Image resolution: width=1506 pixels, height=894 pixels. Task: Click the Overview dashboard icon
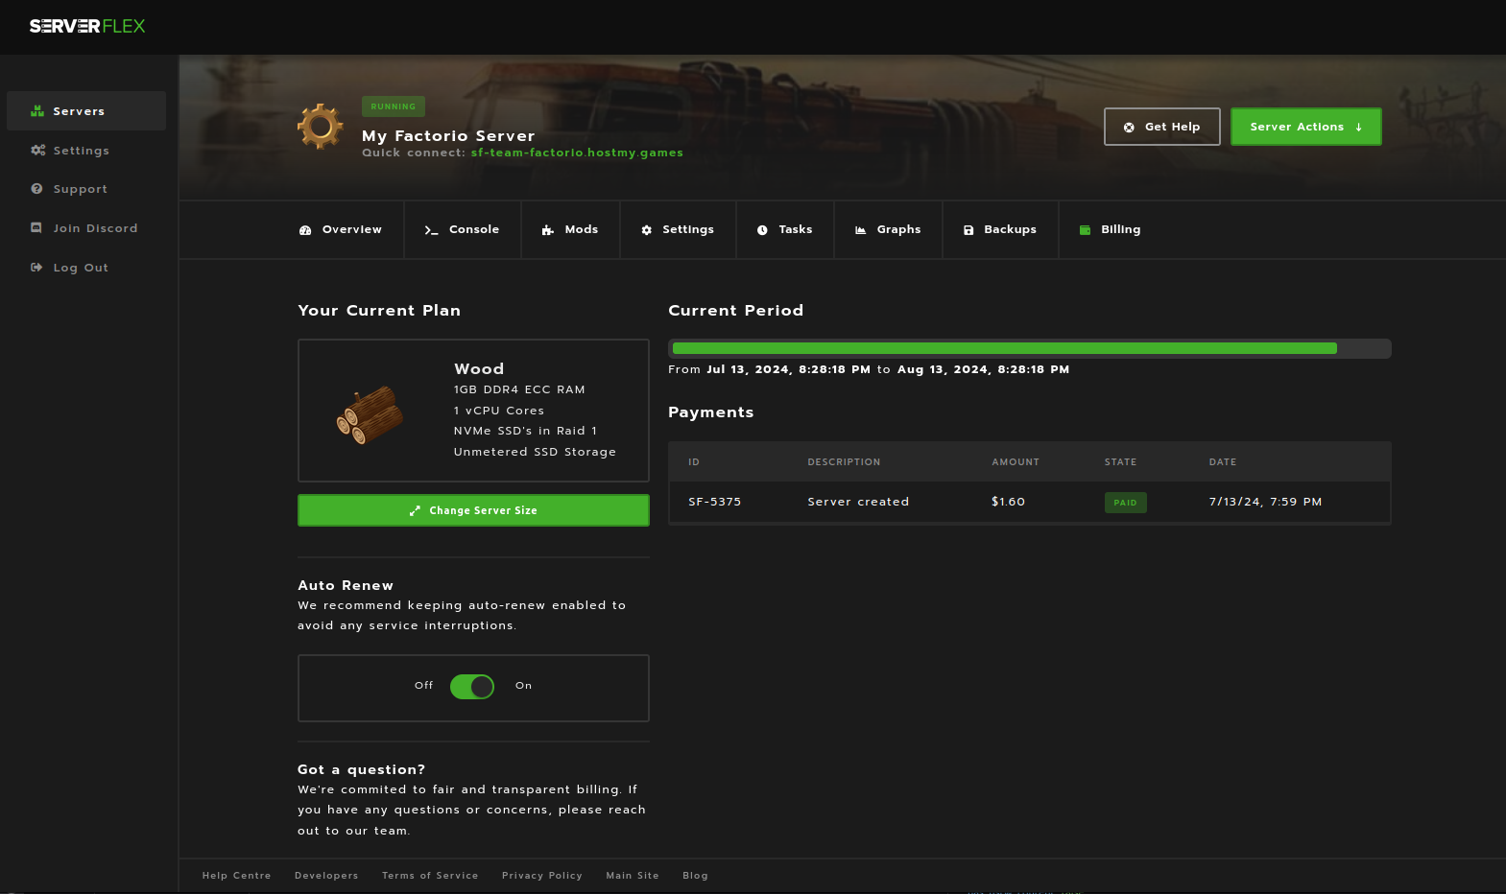tap(305, 230)
